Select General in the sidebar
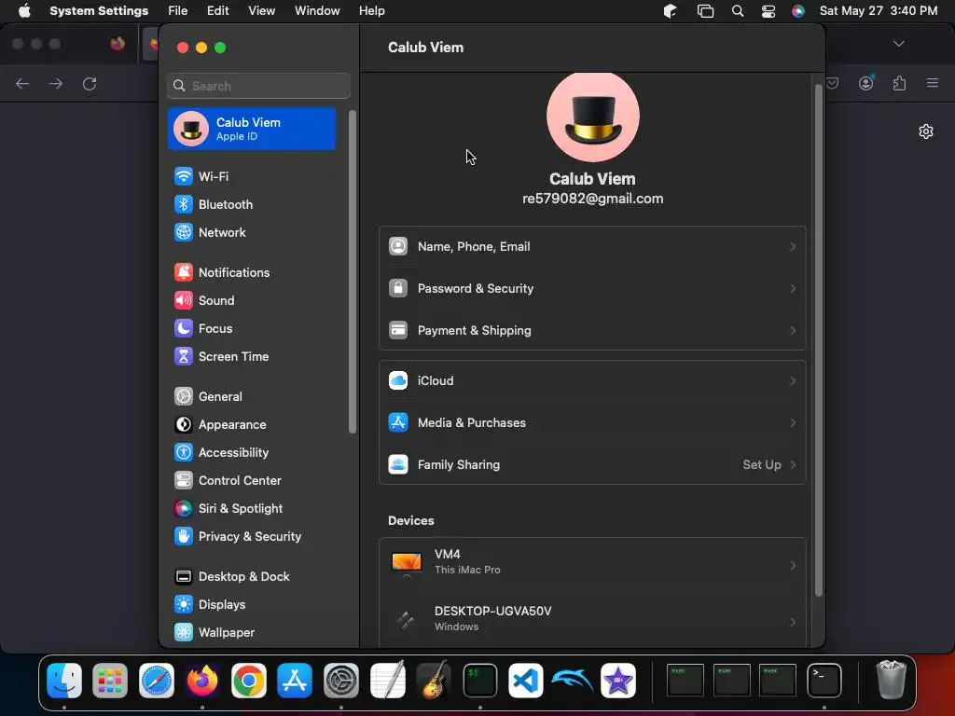955x716 pixels. pyautogui.click(x=252, y=397)
